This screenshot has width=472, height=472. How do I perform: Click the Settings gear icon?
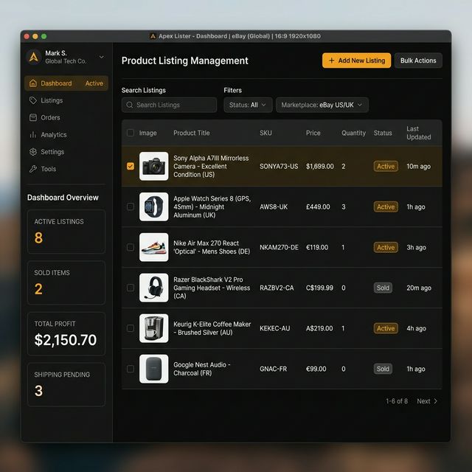32,152
